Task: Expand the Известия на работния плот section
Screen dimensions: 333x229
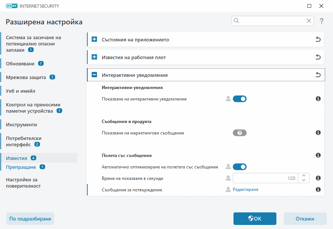Action: pyautogui.click(x=94, y=57)
